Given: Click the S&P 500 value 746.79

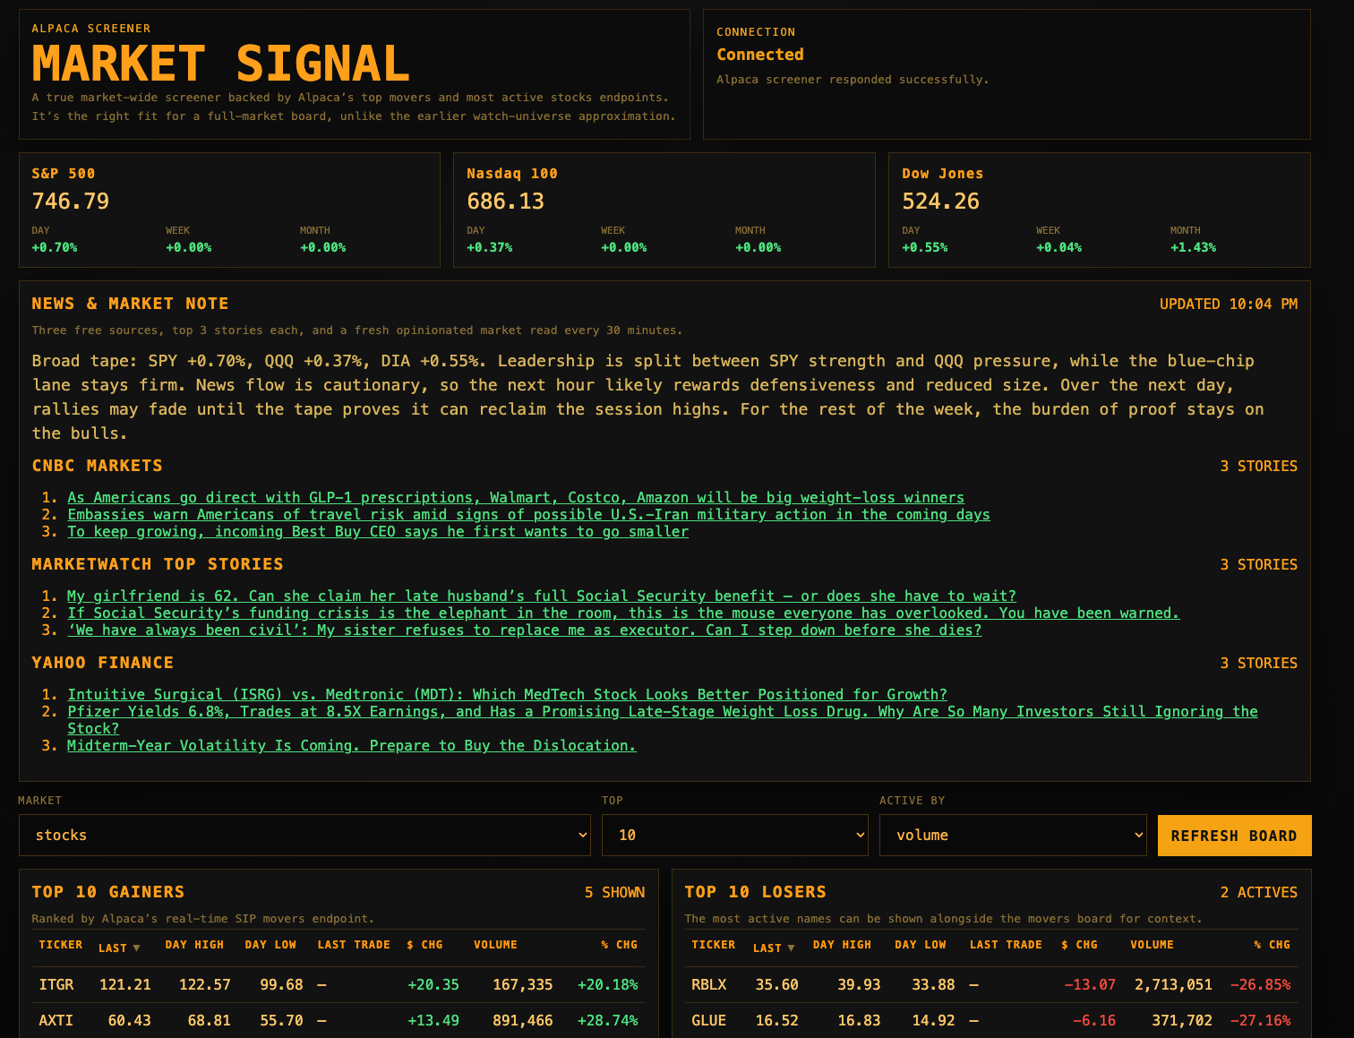Looking at the screenshot, I should coord(71,202).
